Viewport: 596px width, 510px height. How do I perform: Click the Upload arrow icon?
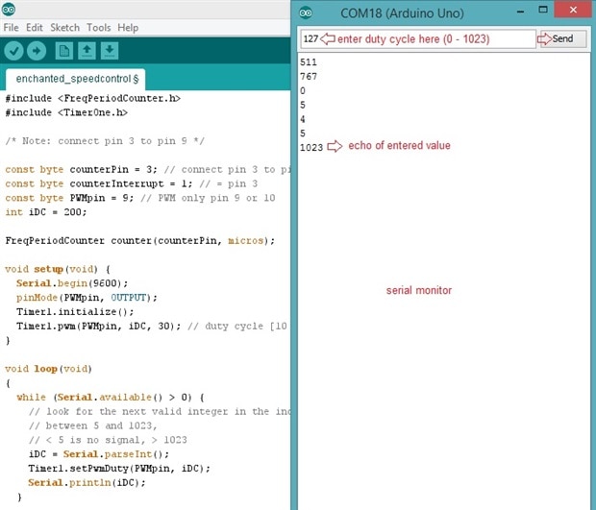tap(37, 51)
